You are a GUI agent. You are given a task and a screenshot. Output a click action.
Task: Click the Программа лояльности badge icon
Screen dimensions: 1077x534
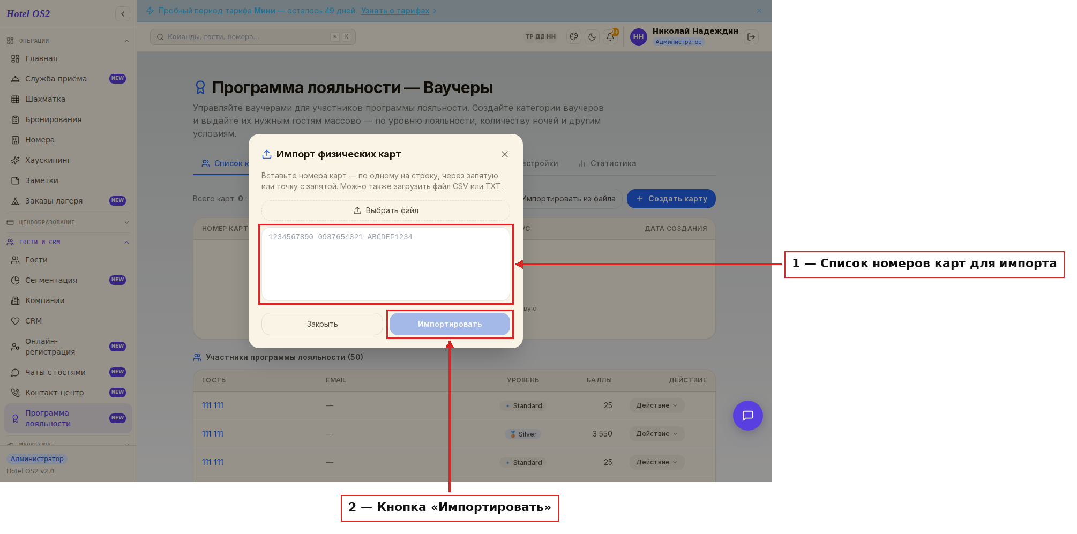point(16,418)
